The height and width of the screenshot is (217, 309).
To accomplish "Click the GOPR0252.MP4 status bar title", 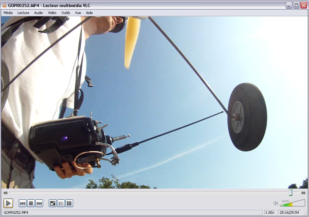I will click(x=16, y=213).
